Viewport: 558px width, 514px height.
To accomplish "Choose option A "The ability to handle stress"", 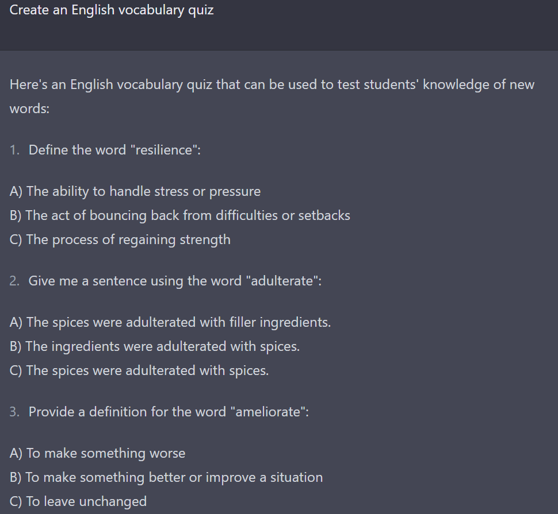I will (x=135, y=191).
